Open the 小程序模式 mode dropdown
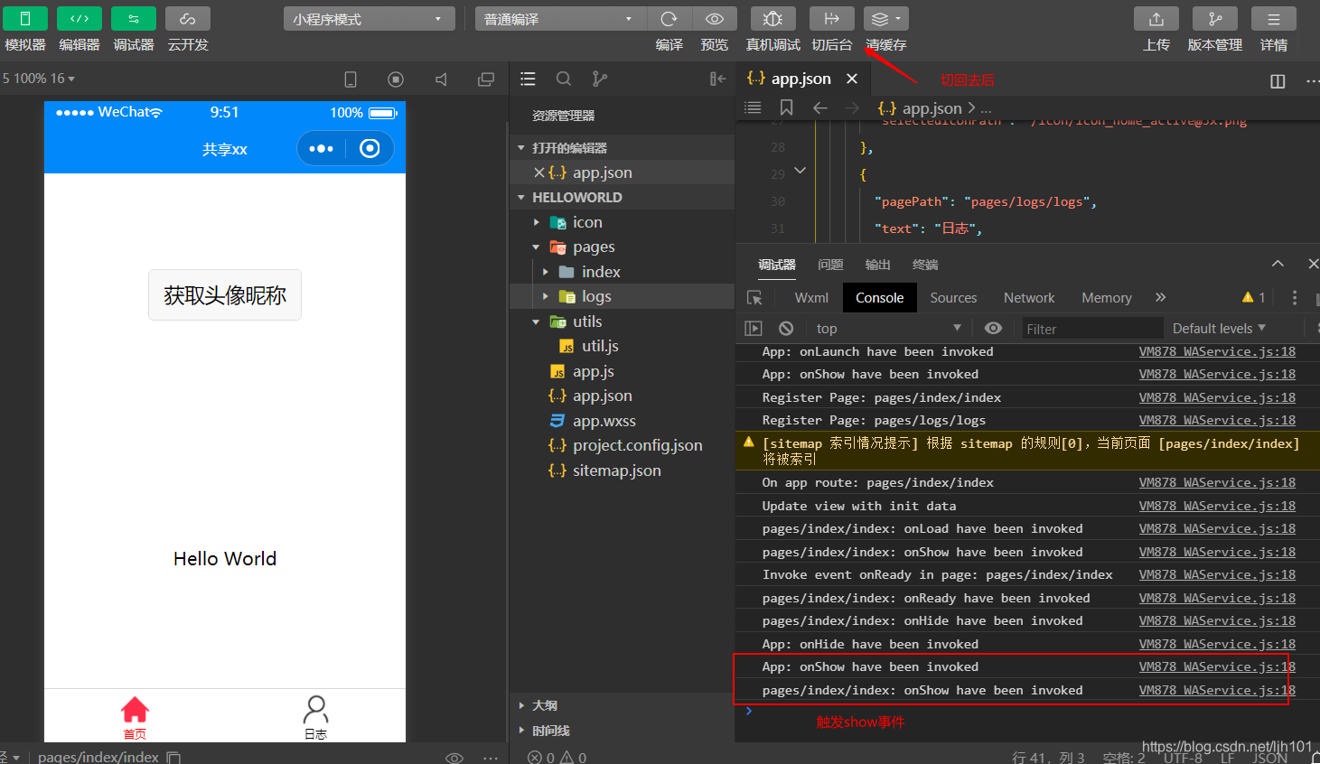Screen dimensions: 1320x764 369,19
